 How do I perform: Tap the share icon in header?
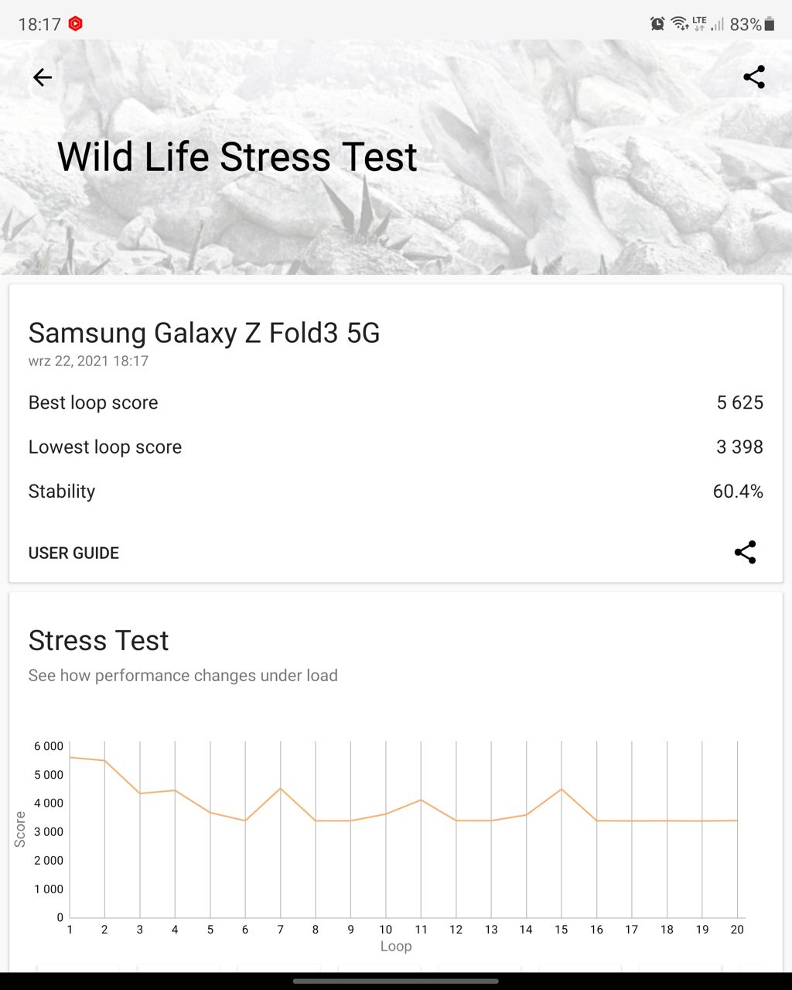tap(754, 77)
